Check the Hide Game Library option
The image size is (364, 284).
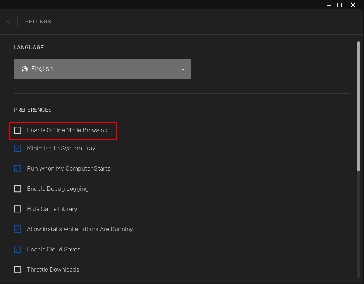[x=17, y=209]
